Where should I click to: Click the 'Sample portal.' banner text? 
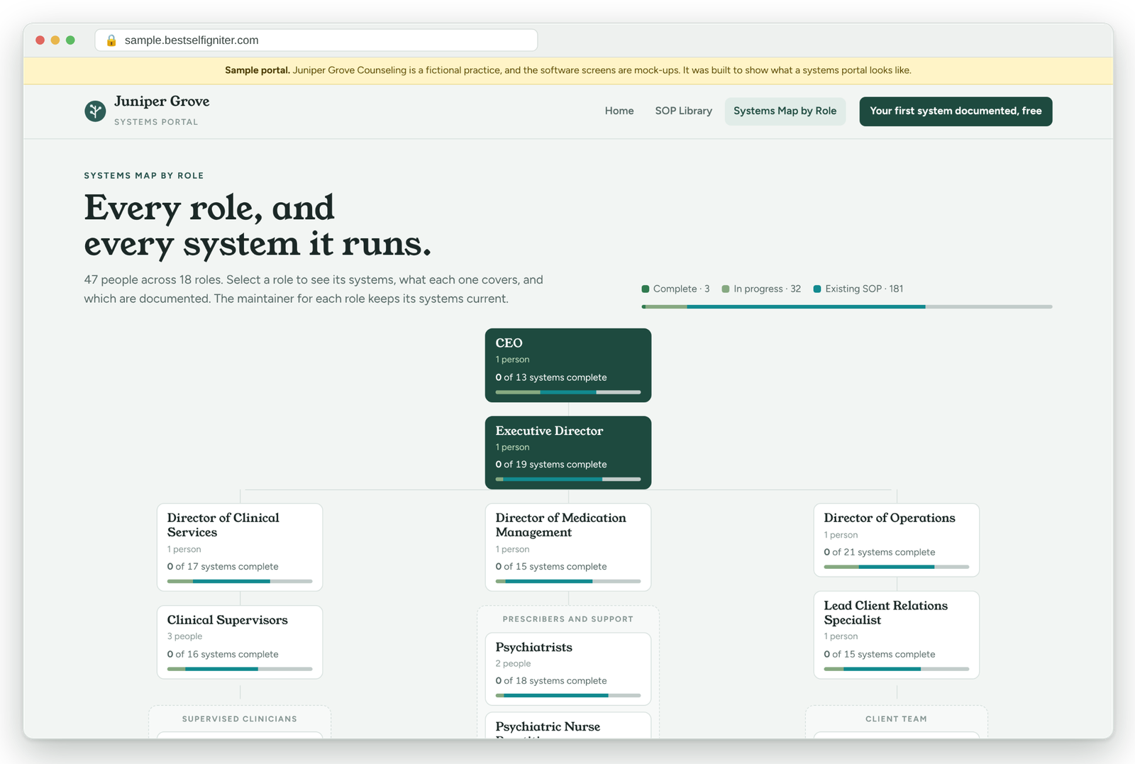258,70
